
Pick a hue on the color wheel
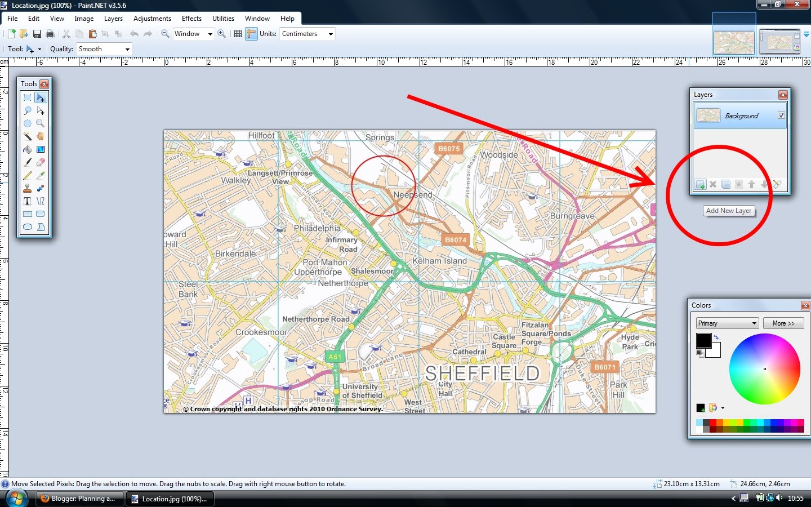pyautogui.click(x=765, y=369)
